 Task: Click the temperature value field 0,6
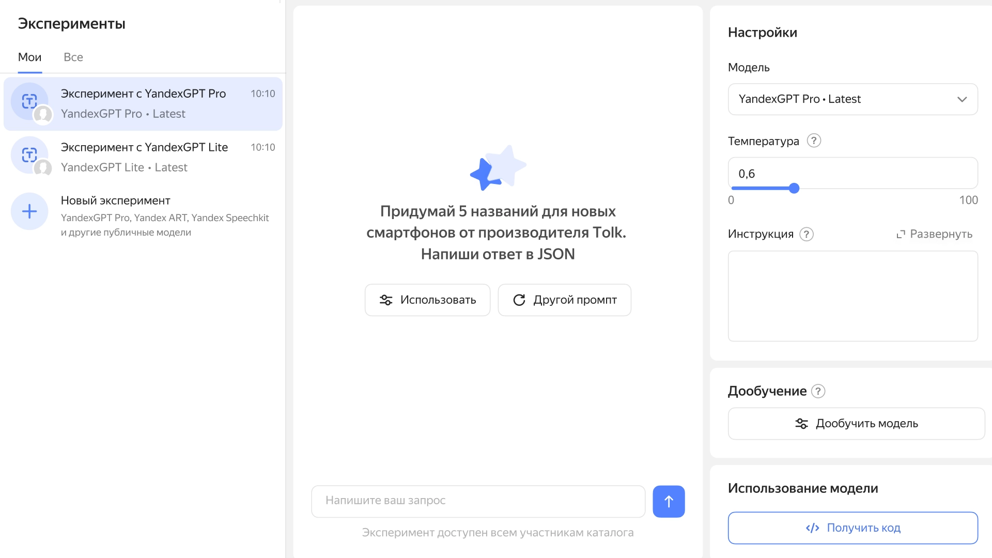click(853, 173)
